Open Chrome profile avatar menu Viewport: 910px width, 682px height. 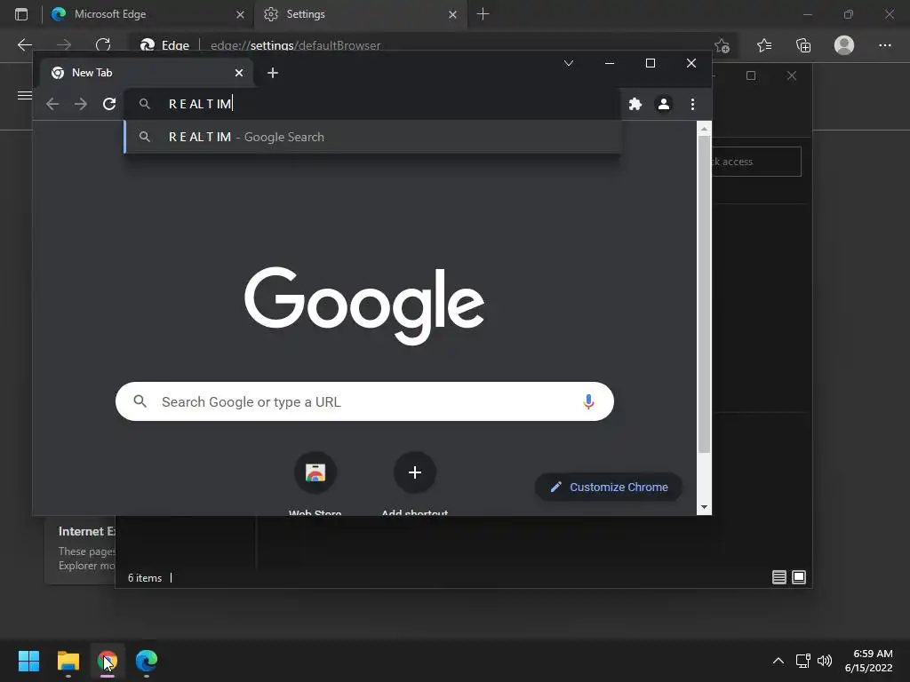click(x=663, y=104)
